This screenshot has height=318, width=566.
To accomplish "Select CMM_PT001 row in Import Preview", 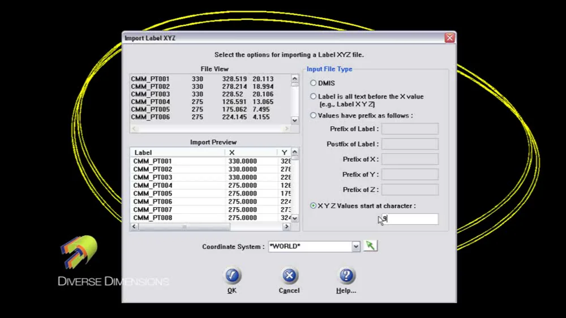I will coord(211,161).
